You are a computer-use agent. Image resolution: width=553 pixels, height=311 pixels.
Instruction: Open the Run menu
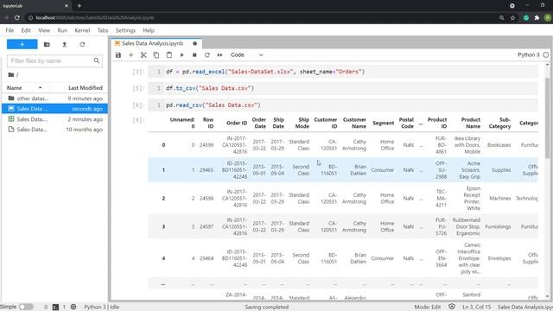[x=62, y=30]
